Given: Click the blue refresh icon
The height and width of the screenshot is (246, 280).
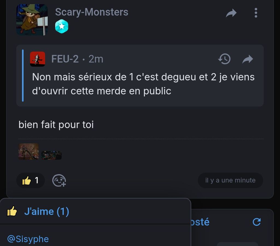Looking at the screenshot, I should [256, 222].
